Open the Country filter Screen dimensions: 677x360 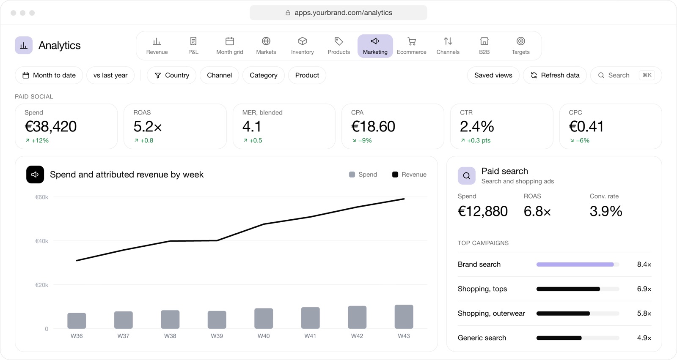tap(172, 75)
